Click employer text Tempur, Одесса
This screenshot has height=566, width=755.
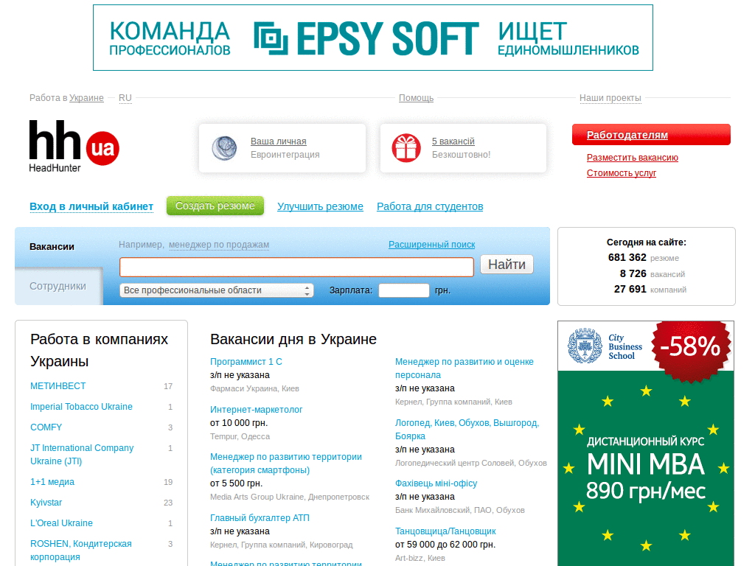click(240, 436)
